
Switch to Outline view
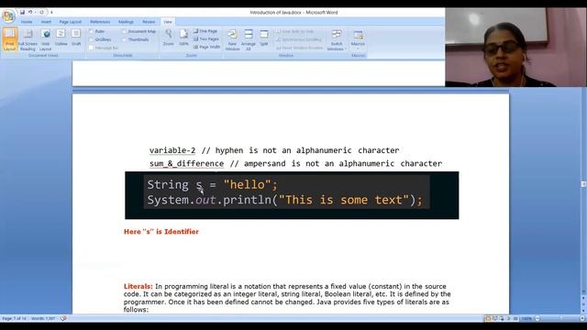tap(61, 38)
